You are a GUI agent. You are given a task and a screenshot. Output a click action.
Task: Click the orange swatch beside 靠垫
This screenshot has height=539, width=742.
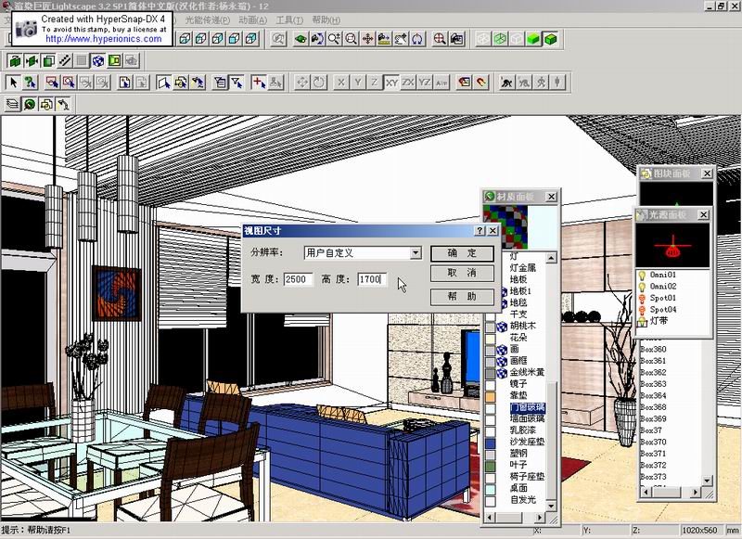pyautogui.click(x=491, y=396)
